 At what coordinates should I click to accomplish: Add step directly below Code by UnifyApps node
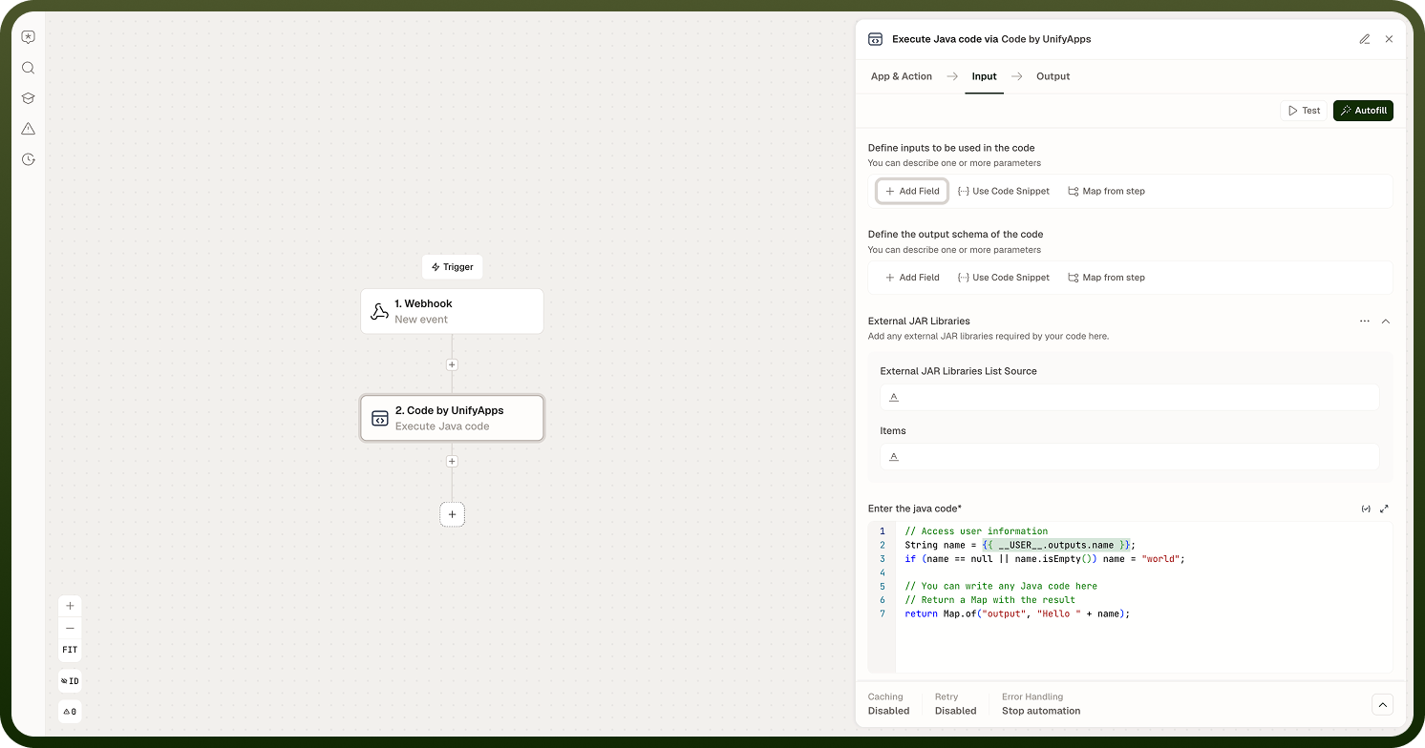(452, 461)
